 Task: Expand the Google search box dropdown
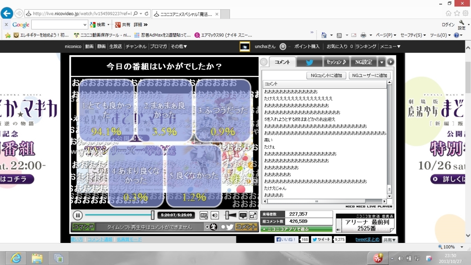(85, 25)
